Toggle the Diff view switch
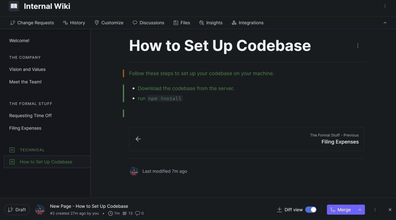The height and width of the screenshot is (220, 396). tap(311, 210)
